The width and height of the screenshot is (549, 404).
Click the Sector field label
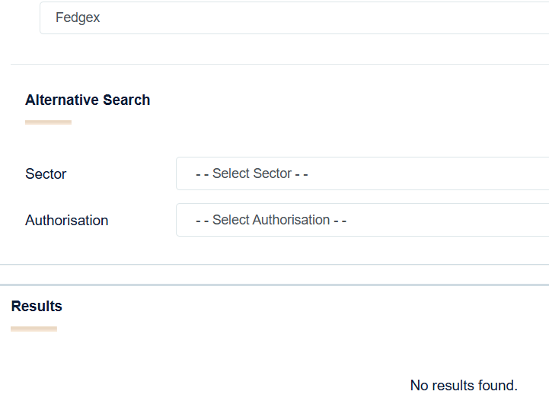coord(46,174)
